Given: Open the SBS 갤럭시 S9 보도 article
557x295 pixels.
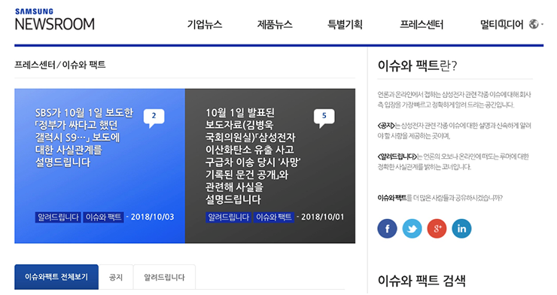Looking at the screenshot, I should [84, 138].
